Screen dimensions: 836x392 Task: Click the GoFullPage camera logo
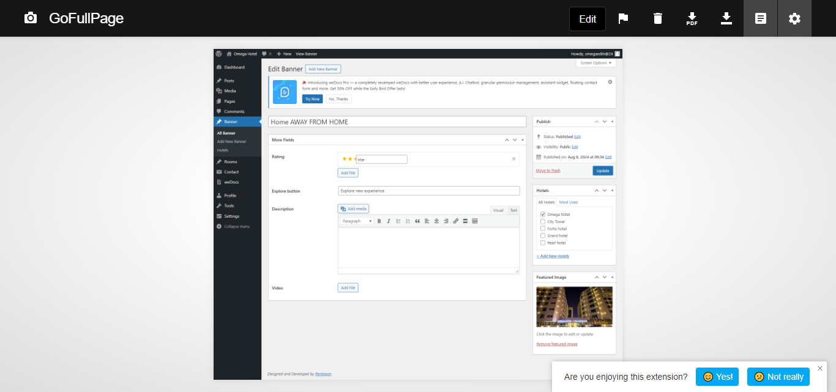pyautogui.click(x=30, y=18)
